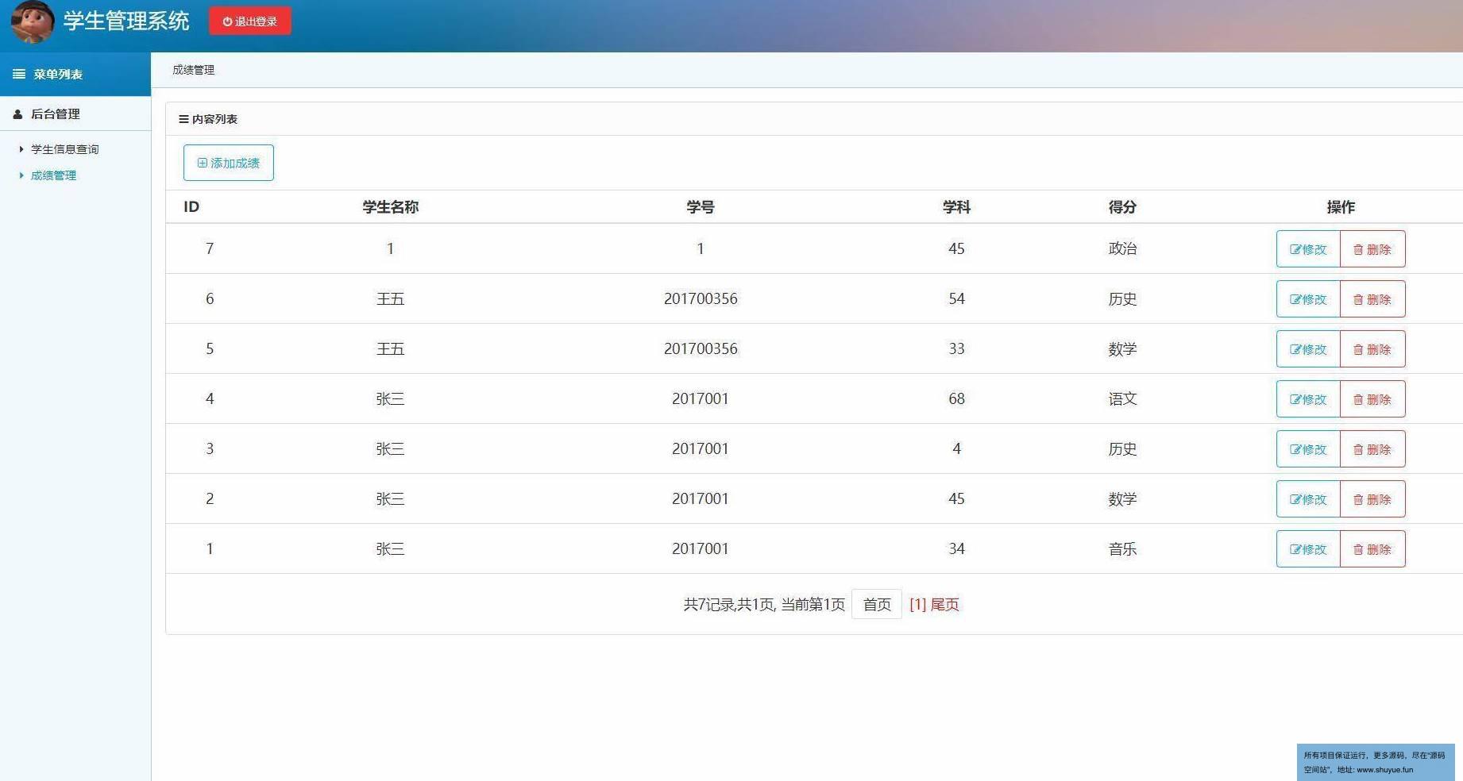The image size is (1463, 781).
Task: Select the 音乐 cell in row 1
Action: click(x=1122, y=549)
